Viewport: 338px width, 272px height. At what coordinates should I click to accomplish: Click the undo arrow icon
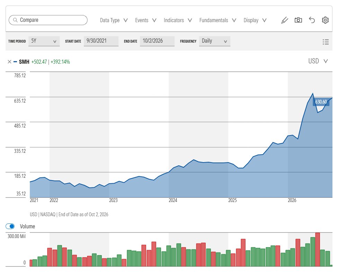point(312,20)
